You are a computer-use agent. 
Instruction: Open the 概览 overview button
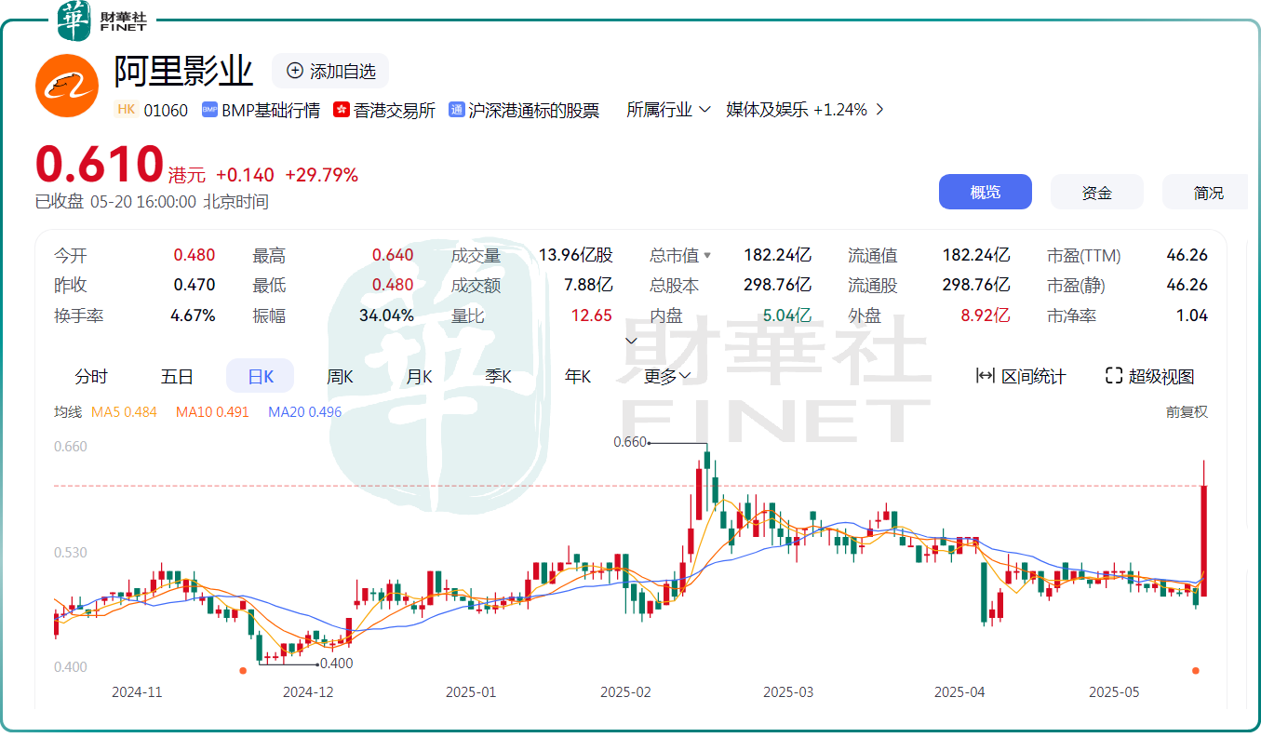[x=986, y=192]
